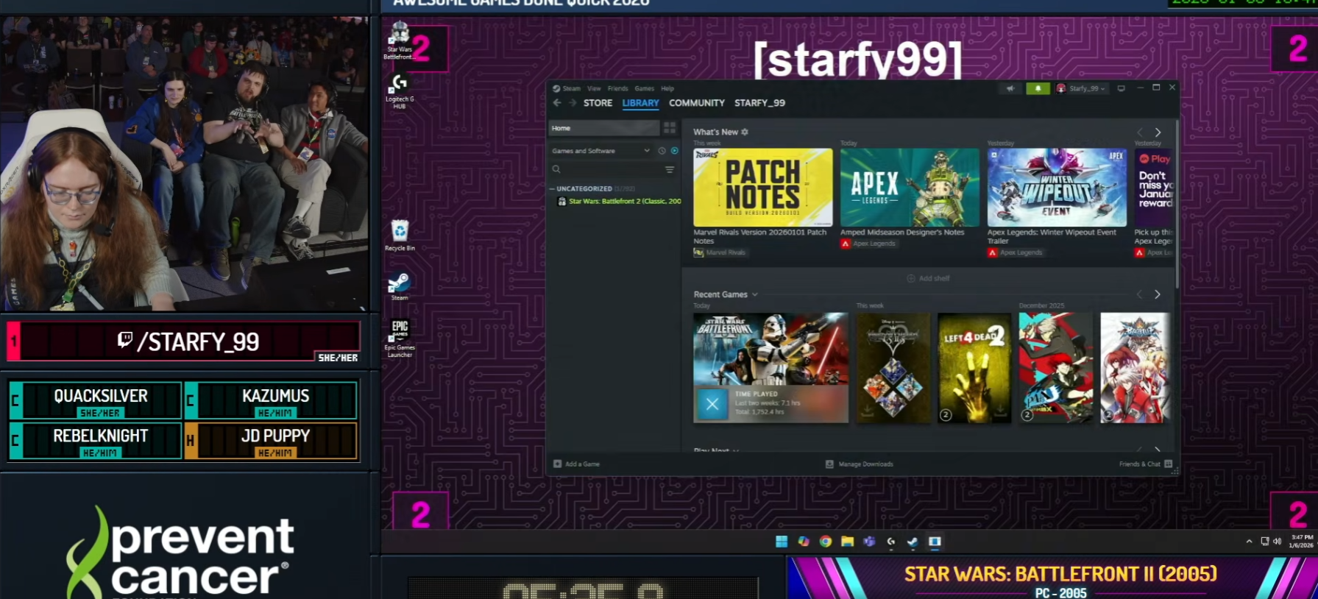The height and width of the screenshot is (599, 1318).
Task: Open the Friends & Chat icon
Action: point(1168,464)
